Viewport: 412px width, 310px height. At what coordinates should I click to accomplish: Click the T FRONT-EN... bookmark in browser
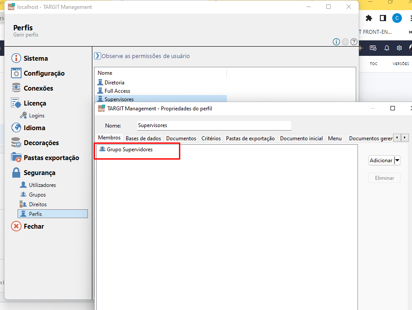point(375,32)
